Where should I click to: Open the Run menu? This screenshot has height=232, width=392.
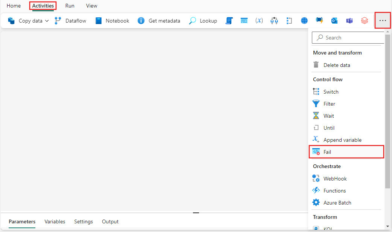point(70,6)
